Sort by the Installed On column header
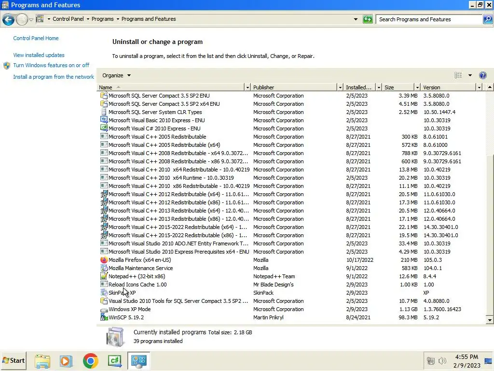 click(x=360, y=87)
